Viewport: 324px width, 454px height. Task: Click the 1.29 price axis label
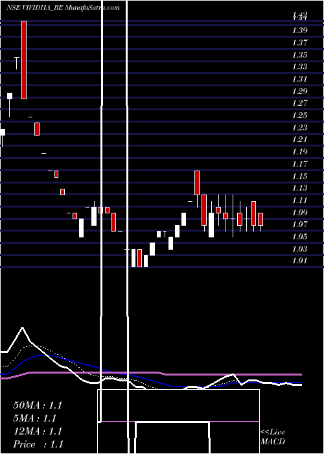pyautogui.click(x=299, y=91)
